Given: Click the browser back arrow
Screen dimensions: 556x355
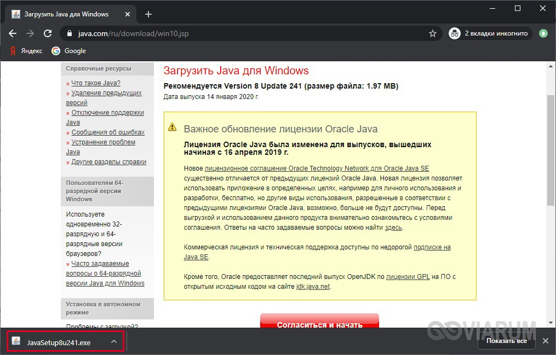Looking at the screenshot, I should click(13, 33).
